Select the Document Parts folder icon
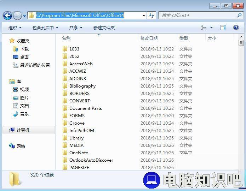The height and width of the screenshot is (191, 246). 65,108
